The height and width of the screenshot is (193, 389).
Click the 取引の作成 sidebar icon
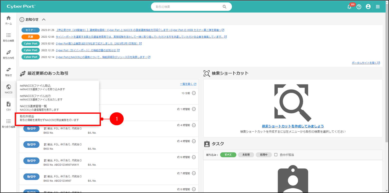pyautogui.click(x=8, y=54)
